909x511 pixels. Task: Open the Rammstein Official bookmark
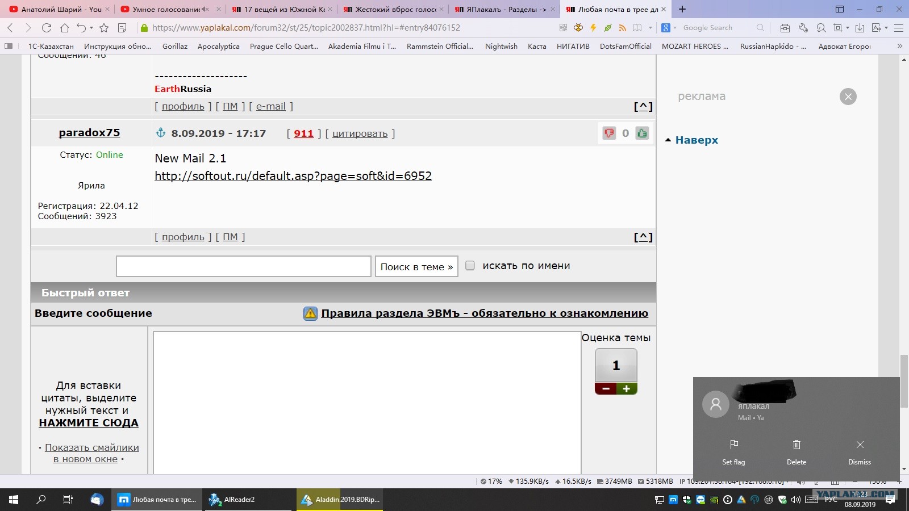click(440, 46)
